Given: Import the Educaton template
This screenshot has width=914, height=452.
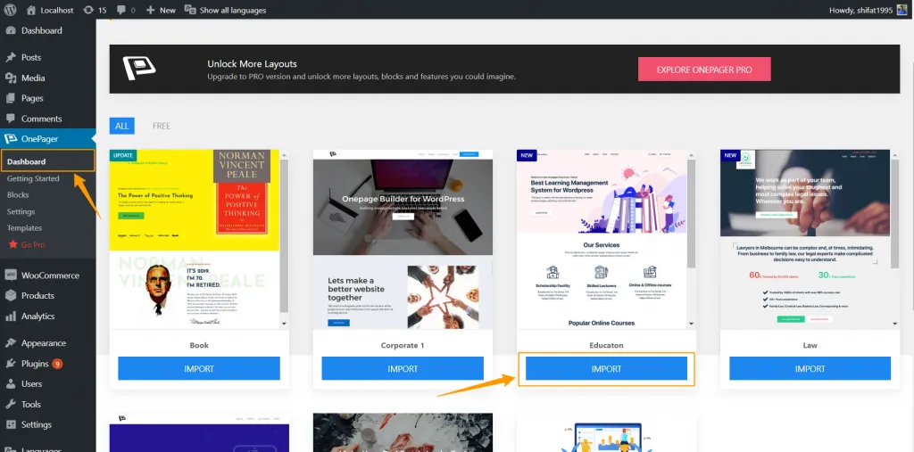Looking at the screenshot, I should tap(606, 369).
